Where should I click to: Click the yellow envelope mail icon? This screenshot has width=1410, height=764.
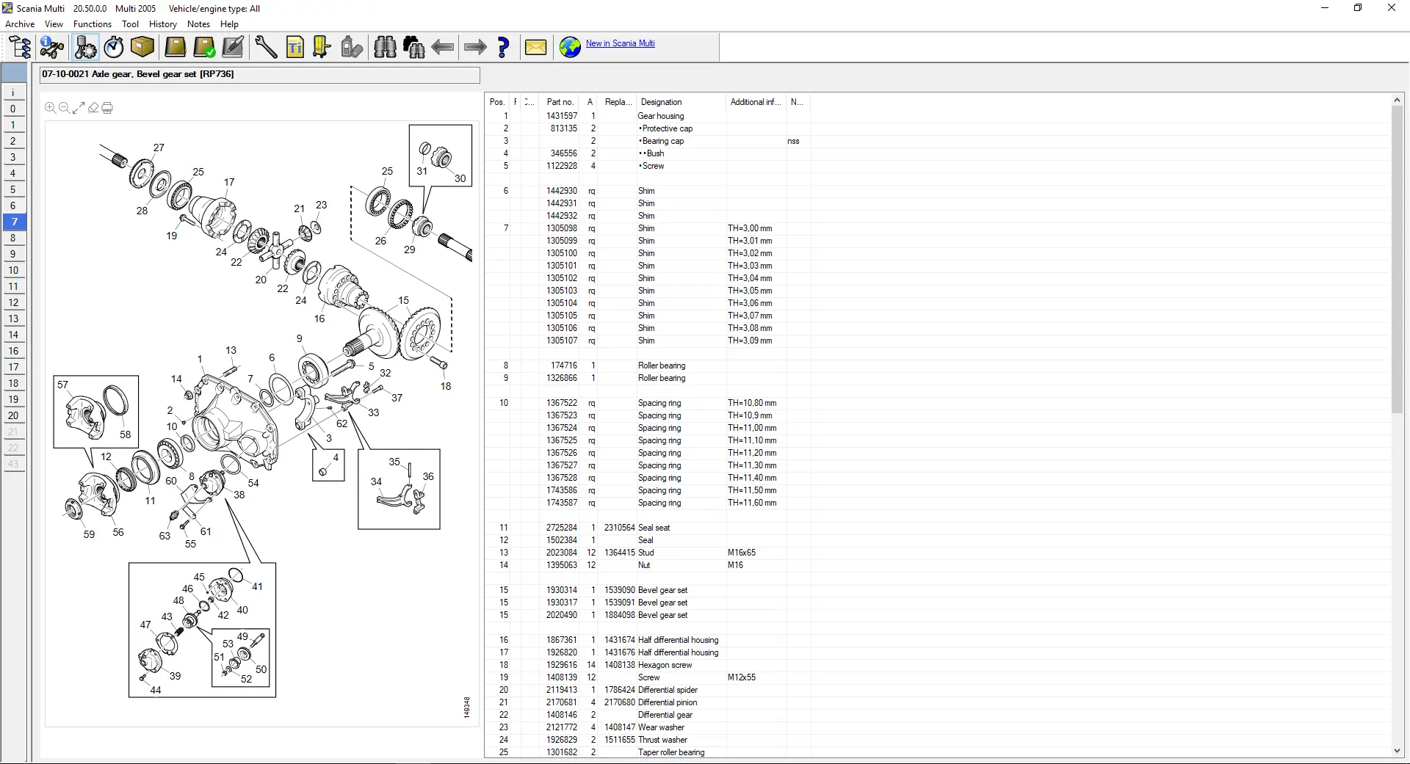pyautogui.click(x=535, y=48)
